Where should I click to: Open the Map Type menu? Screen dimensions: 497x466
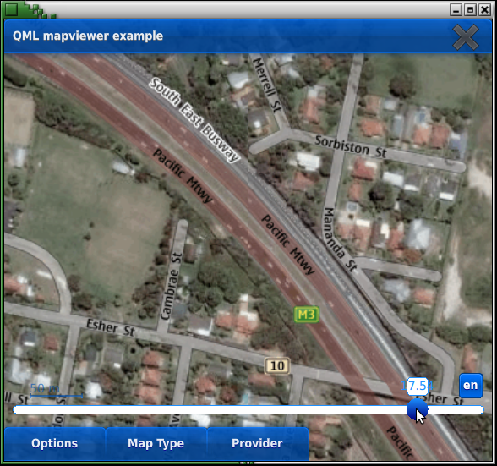click(156, 443)
